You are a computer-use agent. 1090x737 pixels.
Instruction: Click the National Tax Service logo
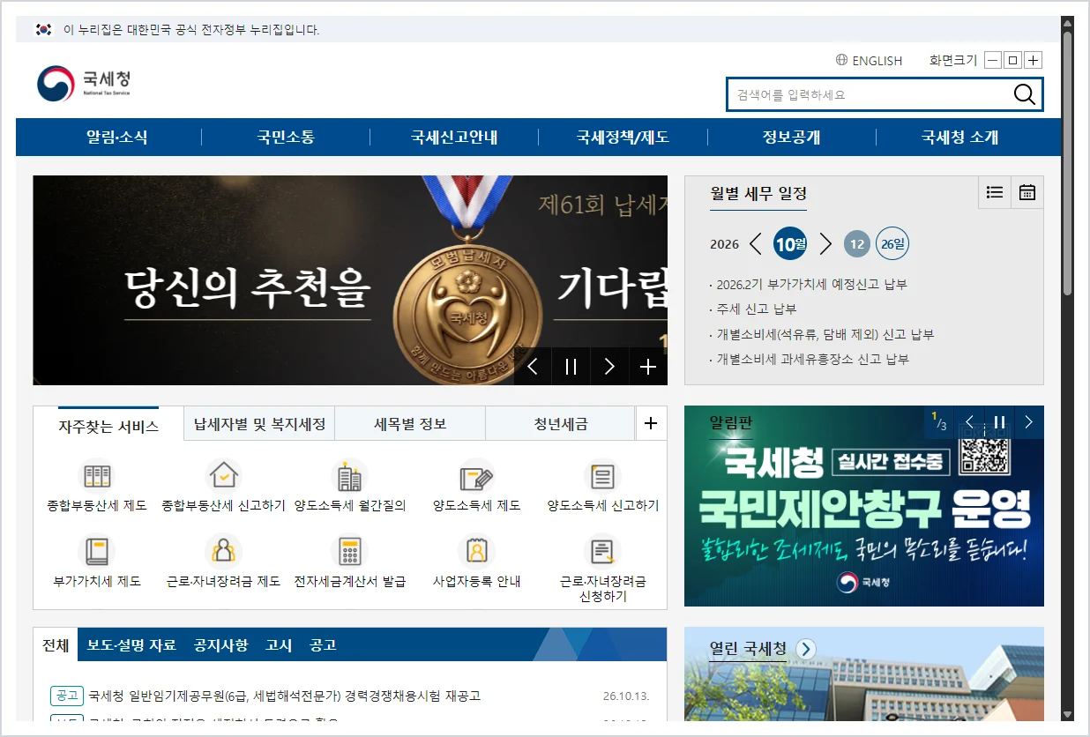tap(83, 84)
